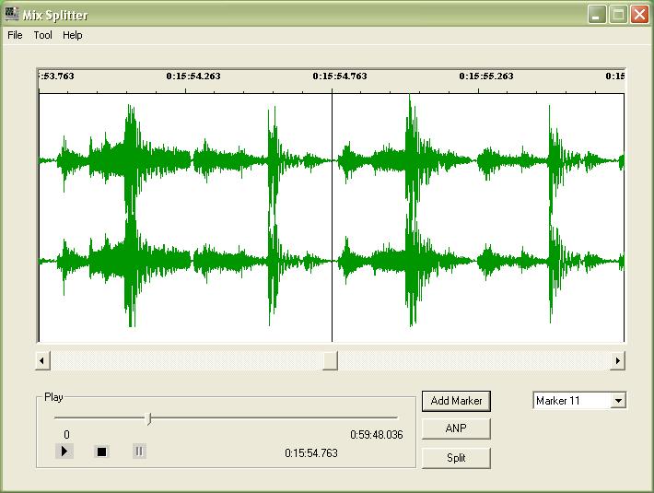Expand the Marker 11 dropdown arrow
This screenshot has height=493, width=654.
pos(618,401)
